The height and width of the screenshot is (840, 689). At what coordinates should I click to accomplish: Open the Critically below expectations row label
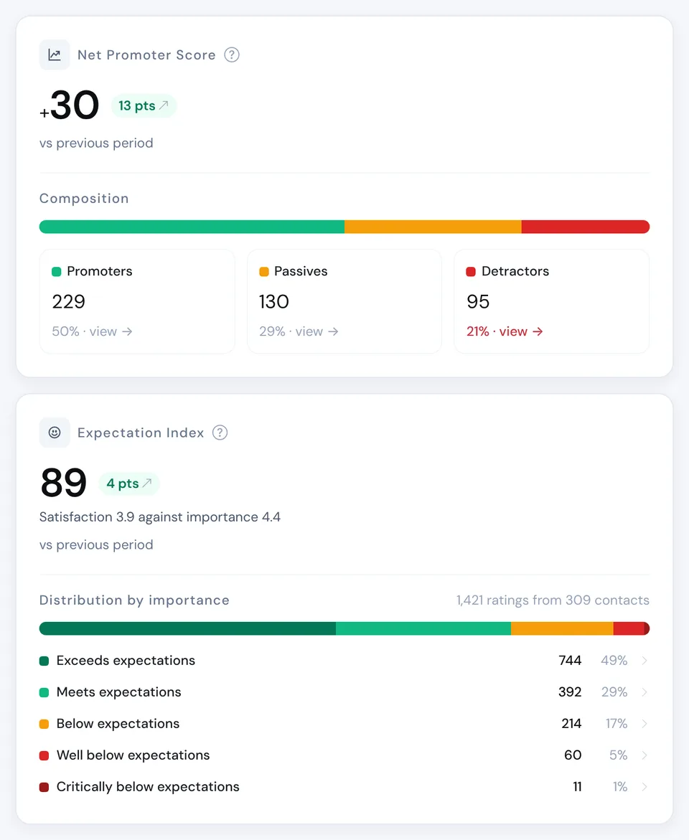click(148, 787)
